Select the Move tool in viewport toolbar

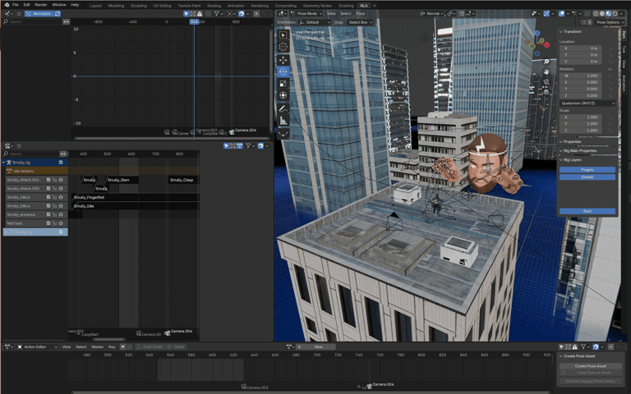283,60
